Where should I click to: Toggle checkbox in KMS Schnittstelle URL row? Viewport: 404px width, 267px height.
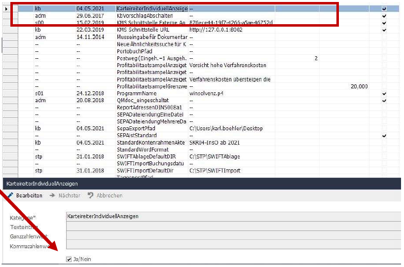pos(384,30)
